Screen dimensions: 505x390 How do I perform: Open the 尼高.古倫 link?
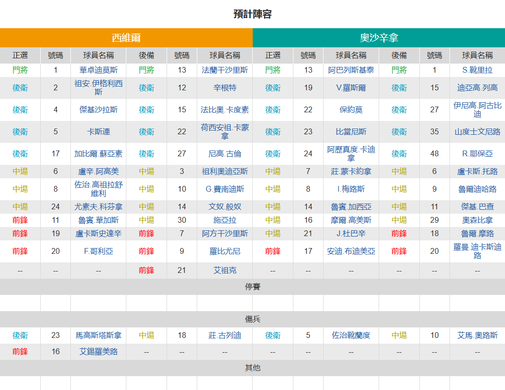[x=225, y=154]
